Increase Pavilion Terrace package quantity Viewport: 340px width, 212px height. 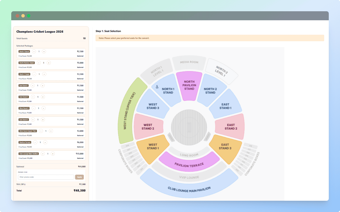pyautogui.click(x=46, y=142)
